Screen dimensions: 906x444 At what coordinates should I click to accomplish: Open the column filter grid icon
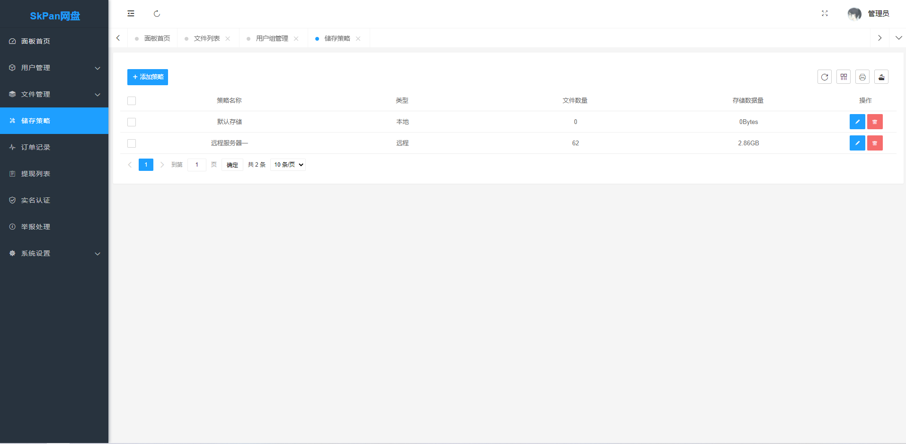843,77
